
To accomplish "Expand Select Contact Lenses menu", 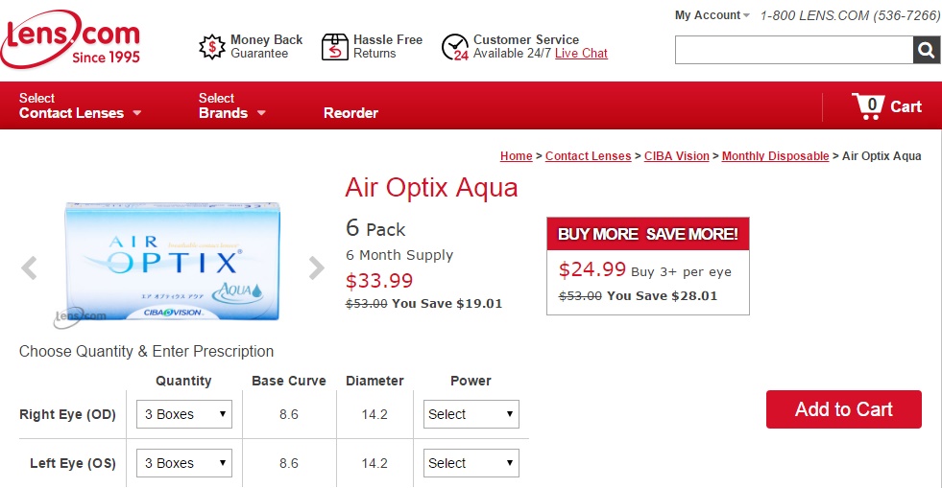I will click(80, 105).
